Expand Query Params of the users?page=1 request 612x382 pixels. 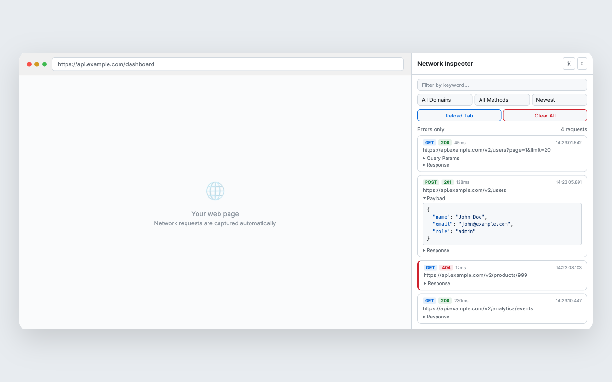(x=441, y=158)
